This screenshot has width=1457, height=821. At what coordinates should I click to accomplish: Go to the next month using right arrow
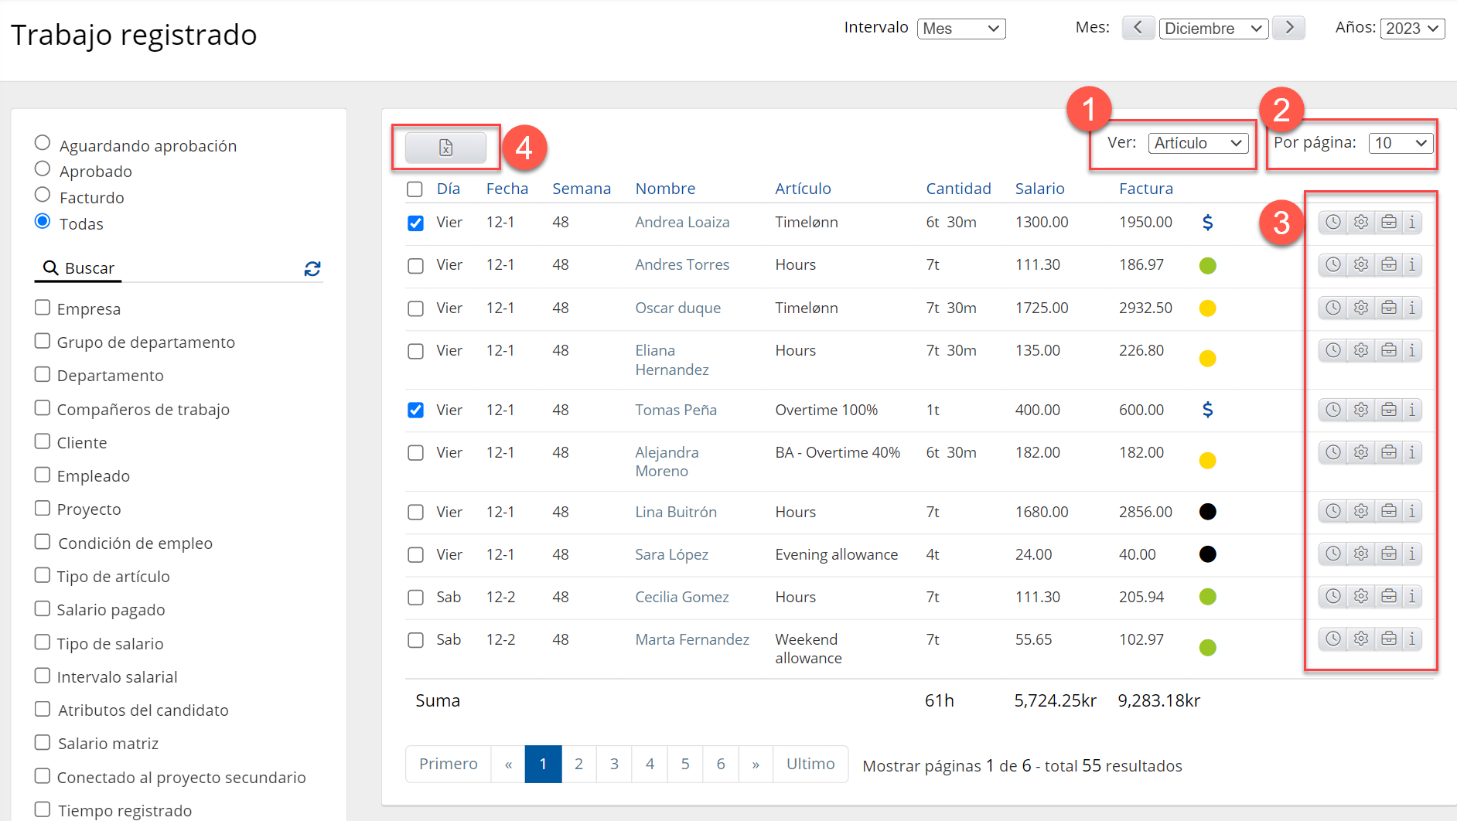[x=1288, y=28]
